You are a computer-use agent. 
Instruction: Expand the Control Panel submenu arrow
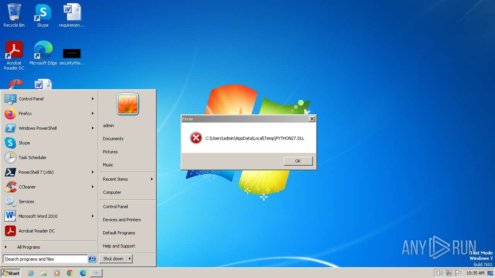point(93,99)
